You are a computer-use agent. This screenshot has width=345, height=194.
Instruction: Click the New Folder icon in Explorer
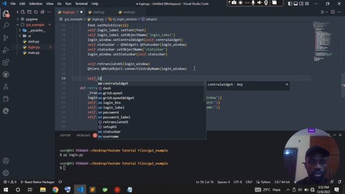[29, 12]
